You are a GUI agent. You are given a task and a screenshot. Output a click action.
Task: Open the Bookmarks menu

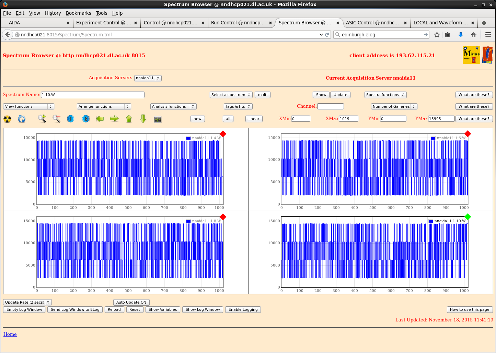pyautogui.click(x=78, y=13)
